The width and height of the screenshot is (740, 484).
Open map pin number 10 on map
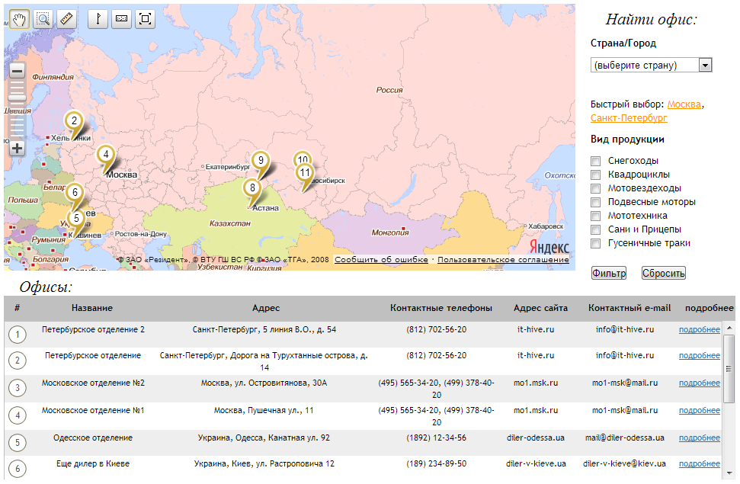(x=303, y=158)
